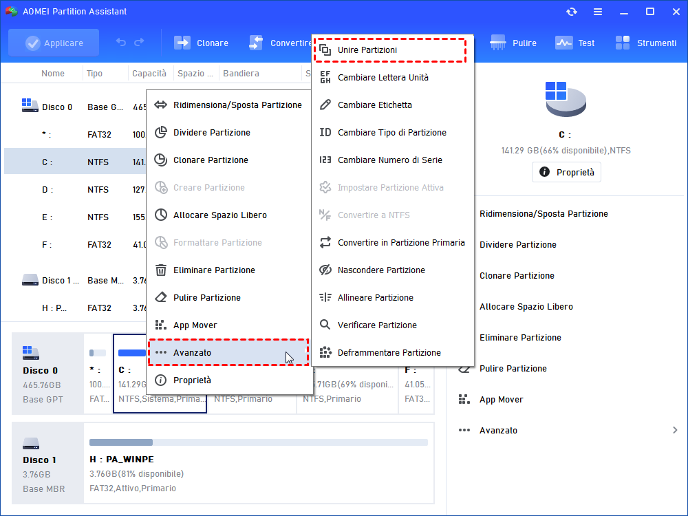Image resolution: width=688 pixels, height=516 pixels.
Task: Click the align partition icon
Action: [x=325, y=297]
